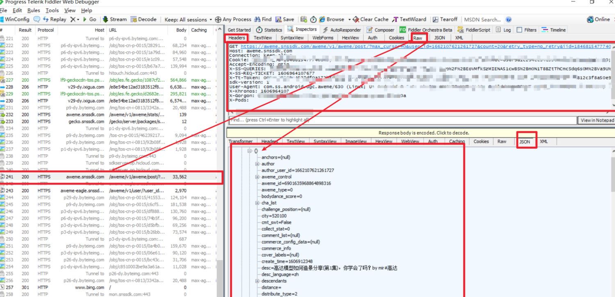Select the response JSON tab
This screenshot has height=297, width=615.
[525, 142]
